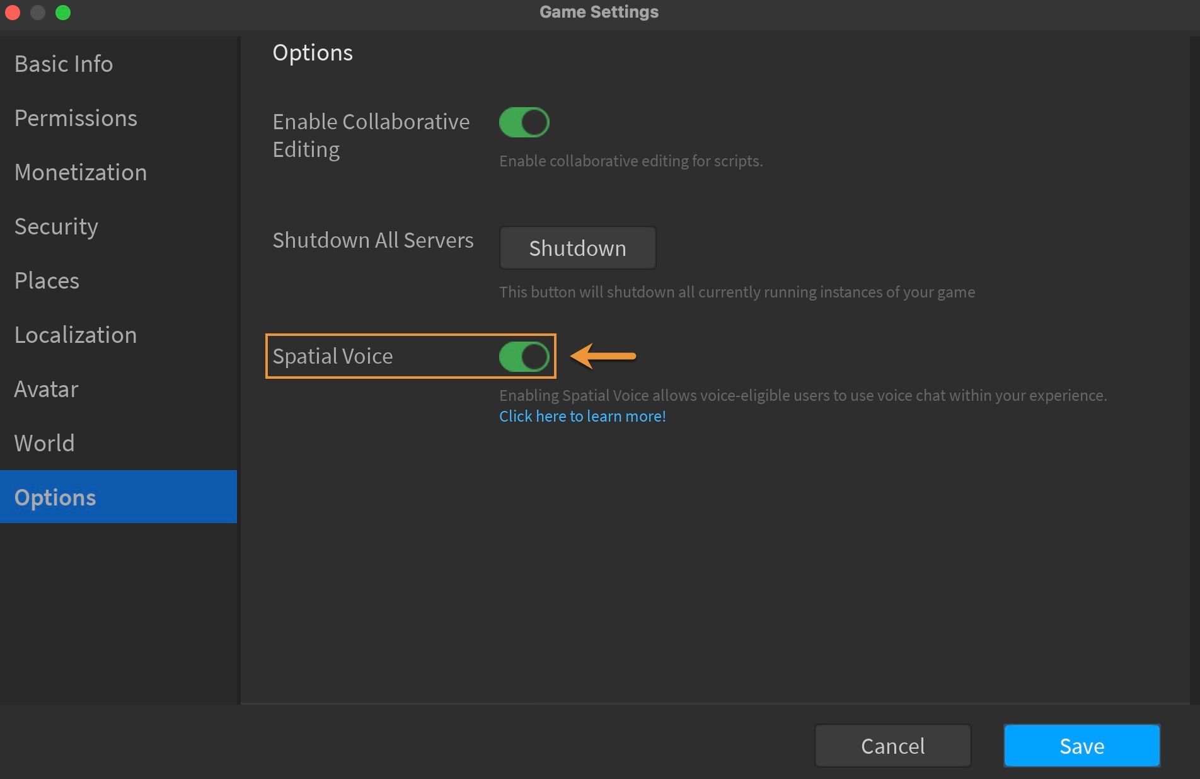Click the Game Settings window title

pos(599,12)
